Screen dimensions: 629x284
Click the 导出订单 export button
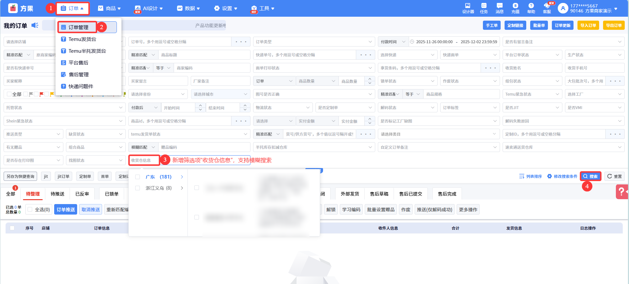point(613,26)
